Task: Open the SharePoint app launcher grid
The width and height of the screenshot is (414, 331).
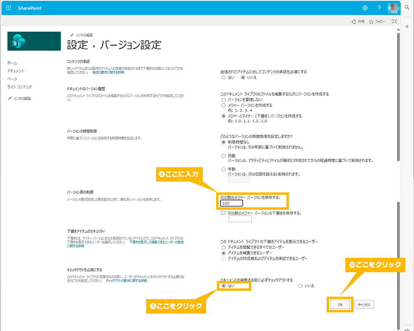Action: [x=8, y=7]
